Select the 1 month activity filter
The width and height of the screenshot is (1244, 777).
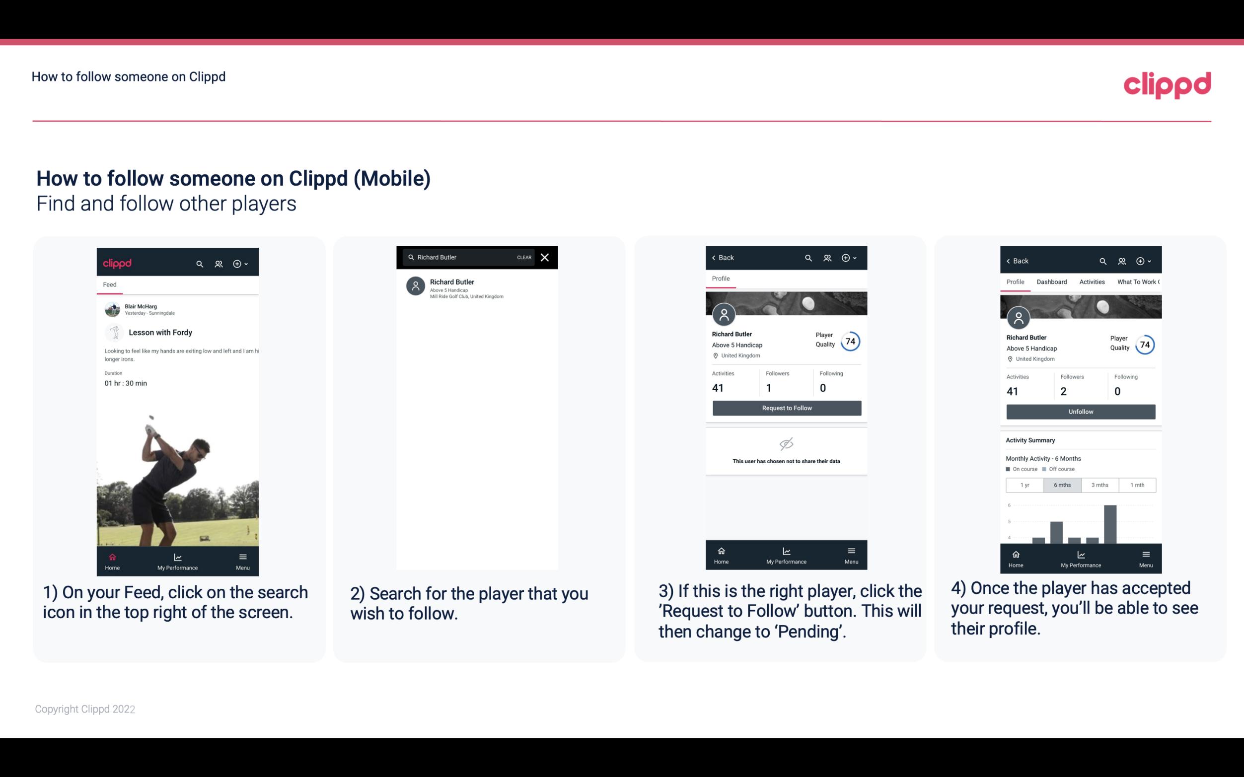1137,484
